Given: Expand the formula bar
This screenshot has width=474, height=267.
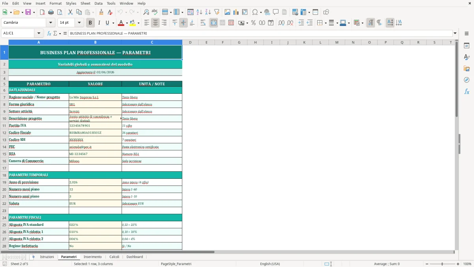Looking at the screenshot, I should coord(455,33).
